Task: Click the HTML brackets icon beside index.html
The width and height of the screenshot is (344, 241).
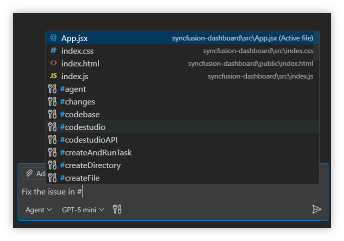Action: (x=53, y=63)
